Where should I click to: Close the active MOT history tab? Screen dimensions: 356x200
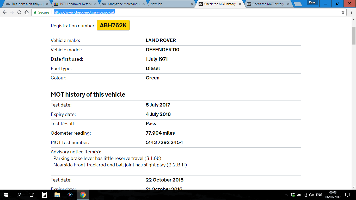(240, 4)
